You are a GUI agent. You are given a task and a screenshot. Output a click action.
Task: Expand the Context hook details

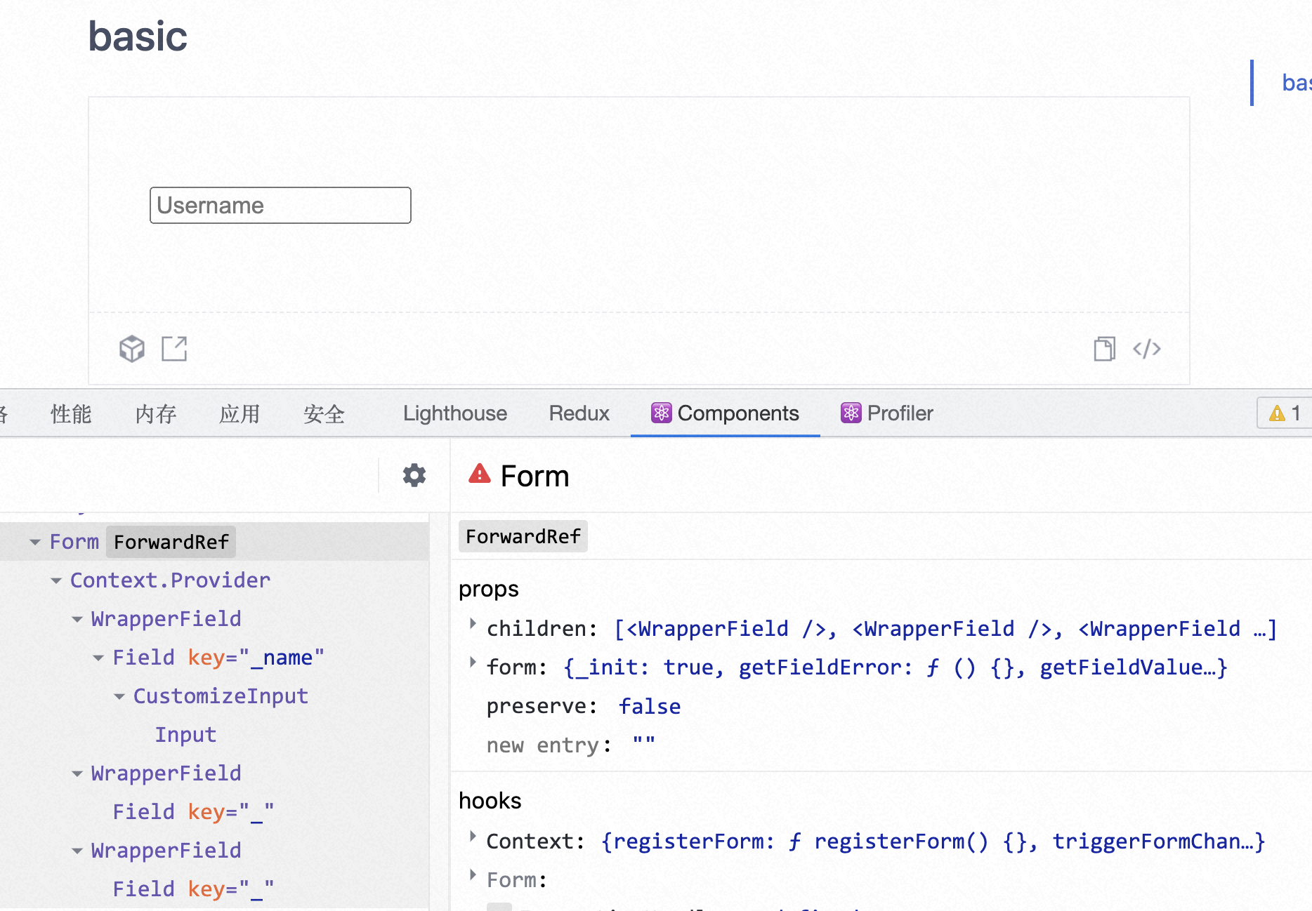(x=473, y=836)
